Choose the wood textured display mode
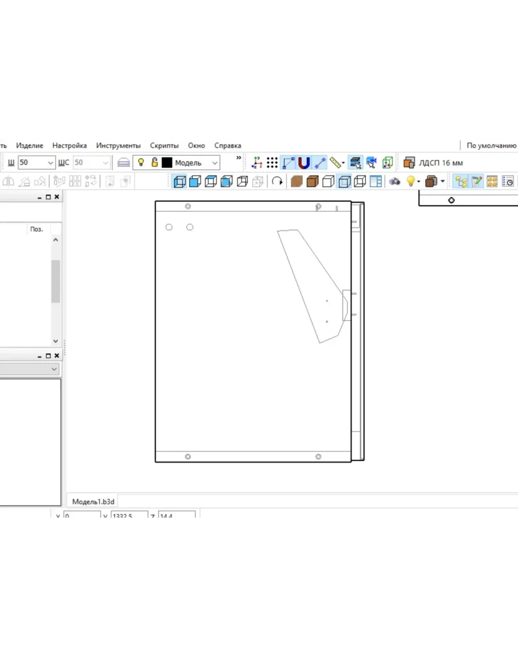 pyautogui.click(x=296, y=181)
